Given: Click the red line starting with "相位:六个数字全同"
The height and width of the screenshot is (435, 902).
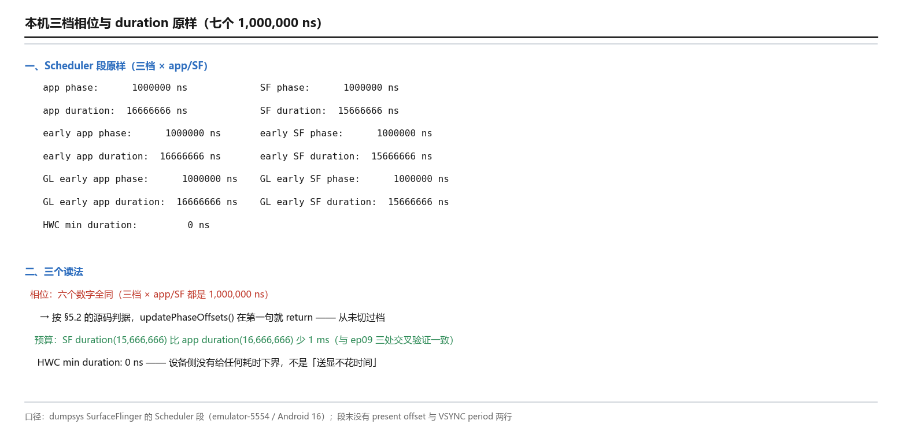Looking at the screenshot, I should point(149,295).
